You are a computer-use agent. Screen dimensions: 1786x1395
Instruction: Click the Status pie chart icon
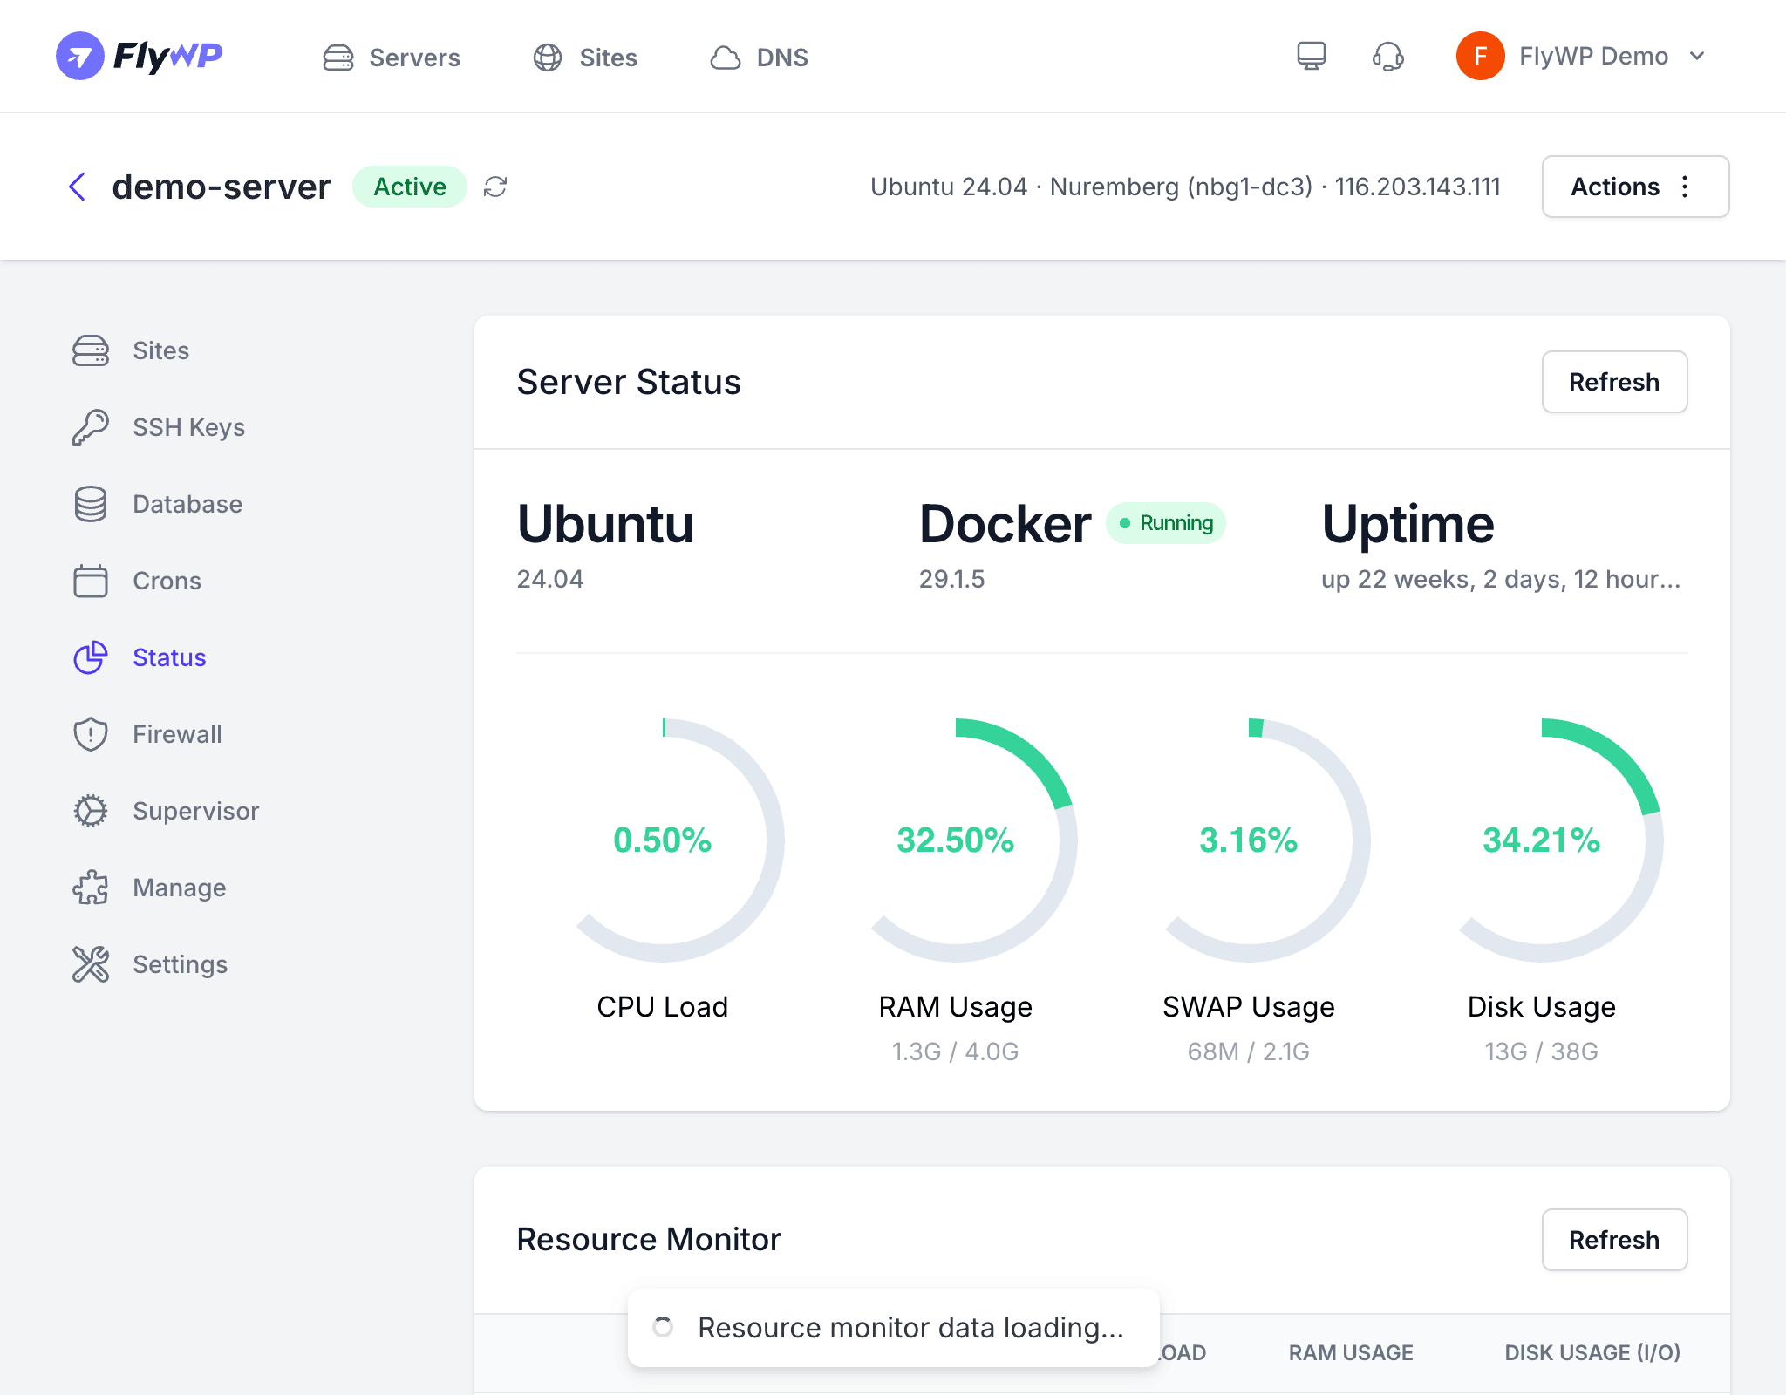coord(91,657)
